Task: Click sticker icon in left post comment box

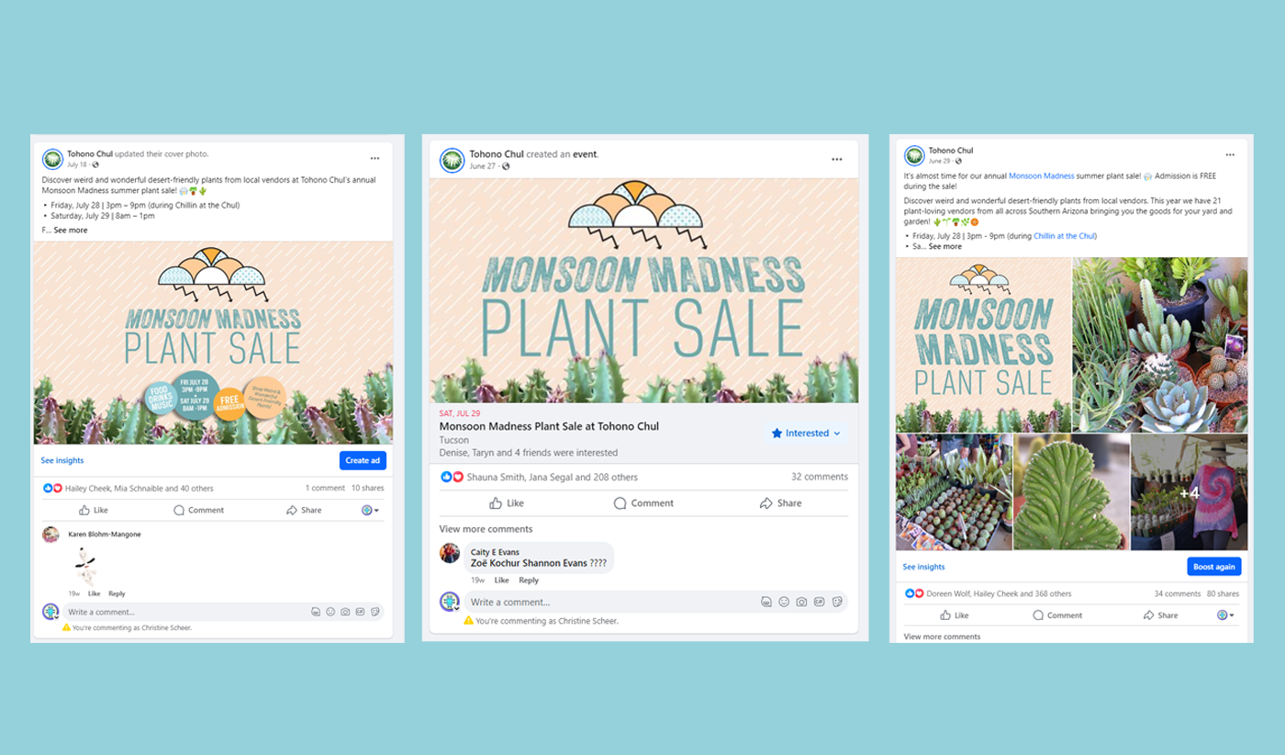Action: (374, 612)
